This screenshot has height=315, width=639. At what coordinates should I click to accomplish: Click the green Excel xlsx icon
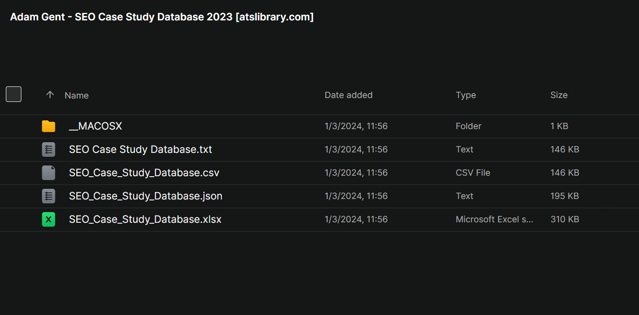click(49, 219)
